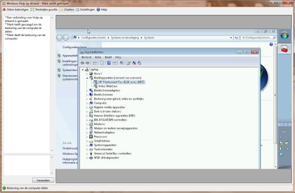This screenshot has width=295, height=193.
Task: Click the Chatten toolbar button
Action: [67, 10]
